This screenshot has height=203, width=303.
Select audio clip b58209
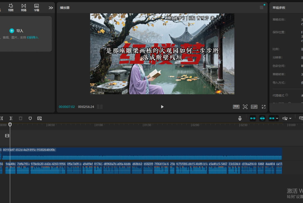148,168
